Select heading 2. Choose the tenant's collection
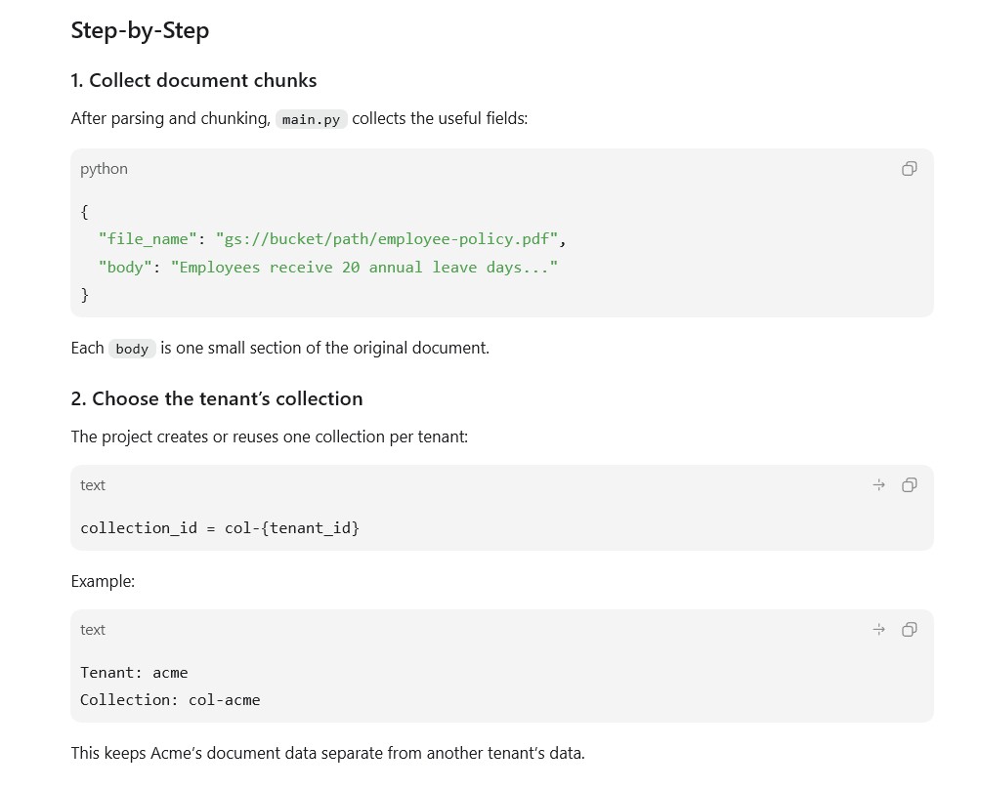This screenshot has height=790, width=981. [x=217, y=399]
